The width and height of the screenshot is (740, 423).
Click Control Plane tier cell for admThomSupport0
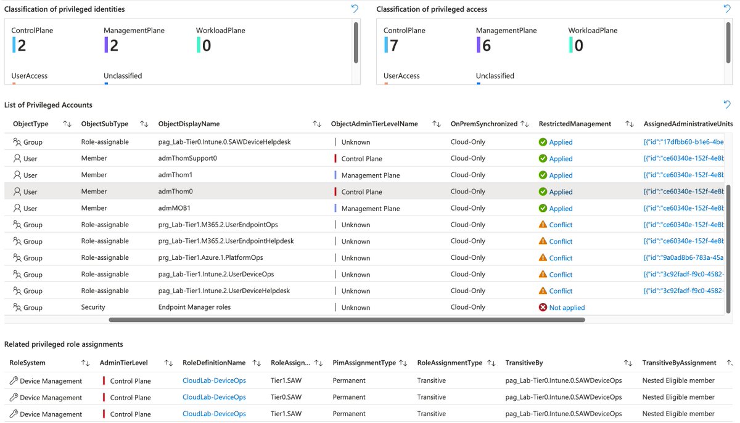tap(361, 158)
